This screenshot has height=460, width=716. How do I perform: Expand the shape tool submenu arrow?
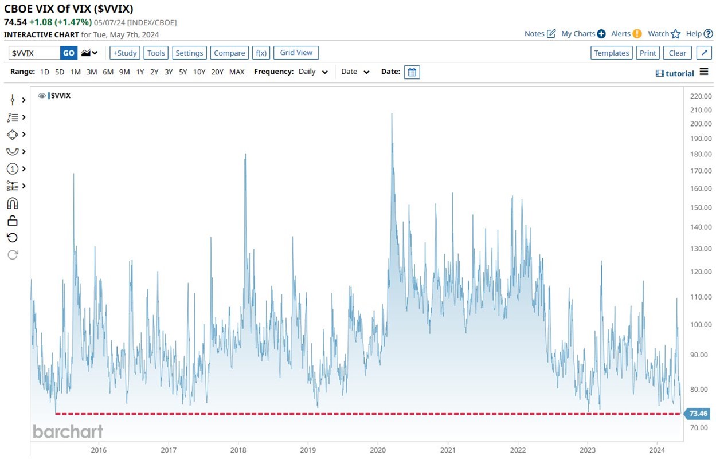tap(24, 134)
